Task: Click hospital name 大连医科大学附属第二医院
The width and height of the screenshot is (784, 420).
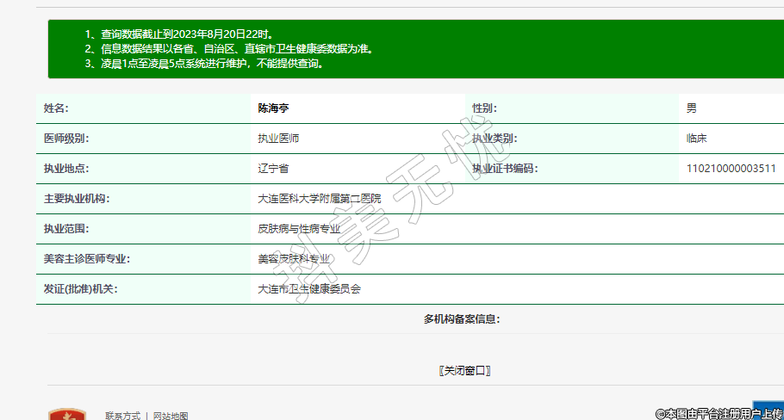Action: (319, 199)
